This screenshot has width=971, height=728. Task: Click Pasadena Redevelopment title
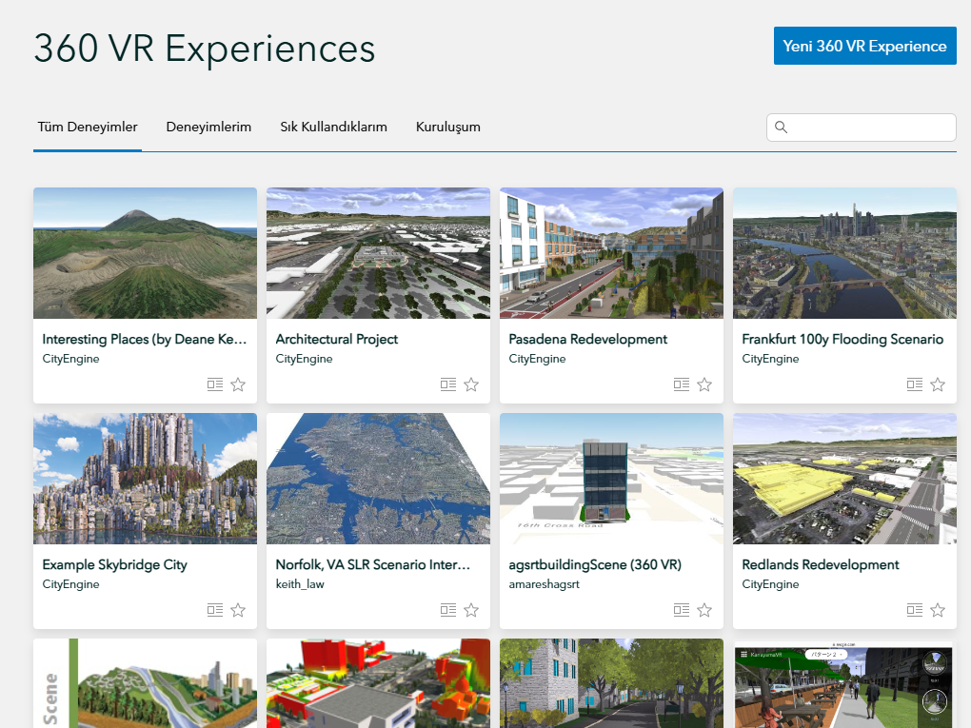pyautogui.click(x=587, y=339)
